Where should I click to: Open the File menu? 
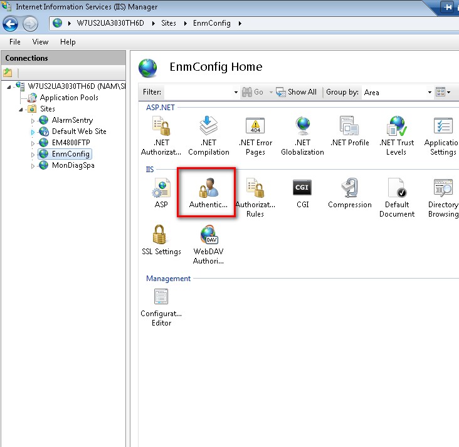point(15,42)
